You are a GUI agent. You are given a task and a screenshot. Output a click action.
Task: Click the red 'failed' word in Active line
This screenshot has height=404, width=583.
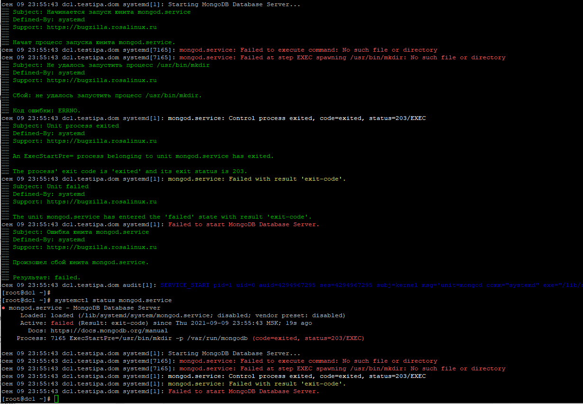click(x=62, y=323)
